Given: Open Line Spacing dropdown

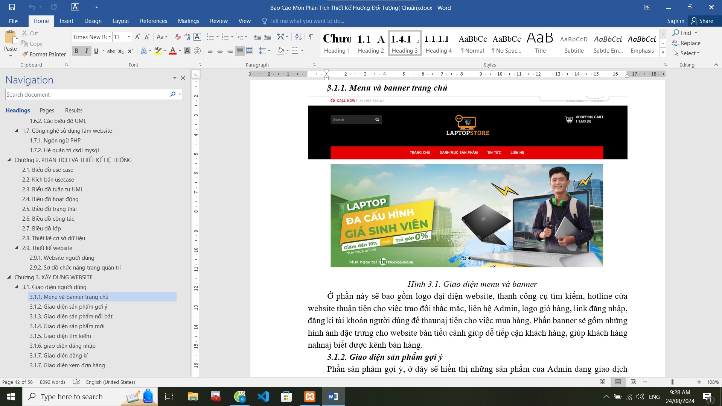Looking at the screenshot, I should click(265, 51).
